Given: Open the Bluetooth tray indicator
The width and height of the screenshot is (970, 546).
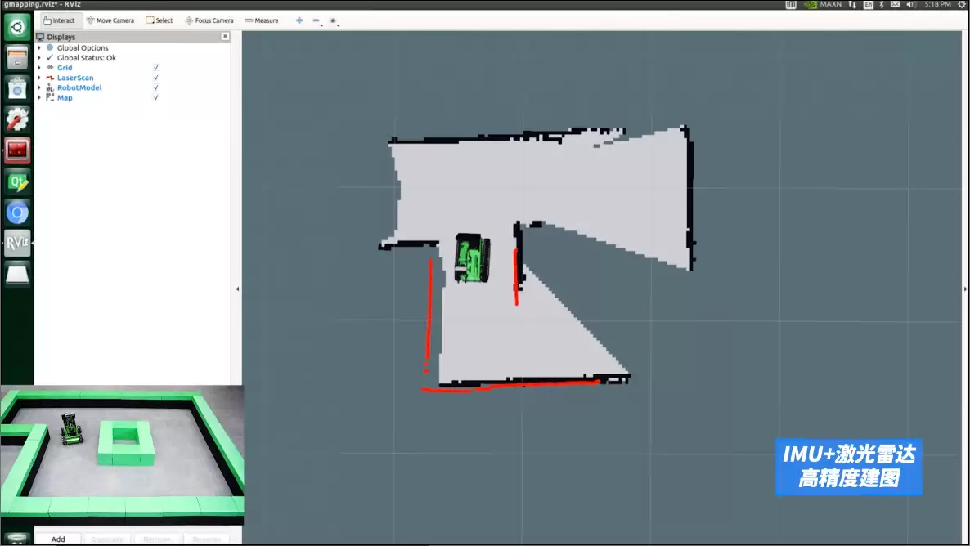Looking at the screenshot, I should tap(882, 4).
